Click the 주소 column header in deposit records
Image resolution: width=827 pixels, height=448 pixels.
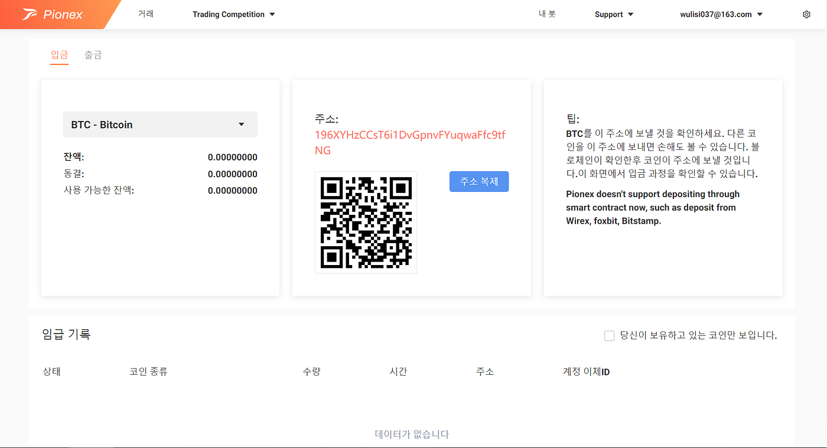click(485, 372)
